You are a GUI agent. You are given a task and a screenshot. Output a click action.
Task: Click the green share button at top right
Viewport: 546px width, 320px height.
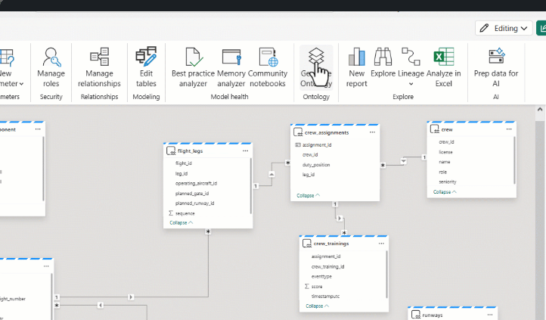pos(541,28)
